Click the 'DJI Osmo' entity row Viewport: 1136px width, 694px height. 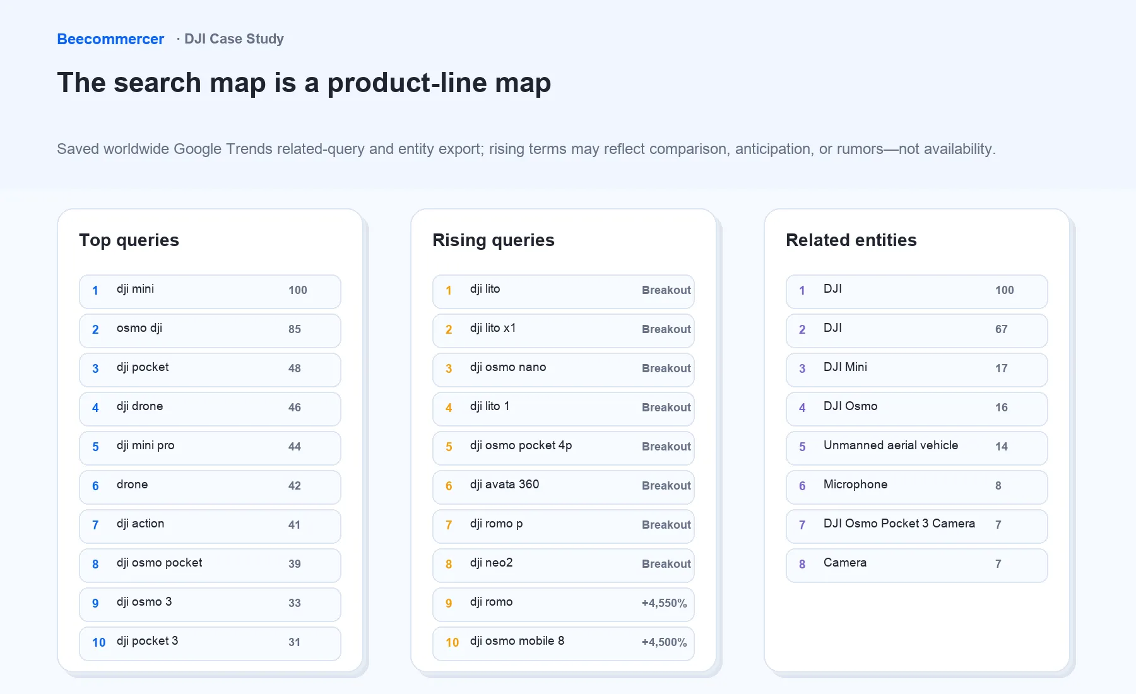coord(917,409)
